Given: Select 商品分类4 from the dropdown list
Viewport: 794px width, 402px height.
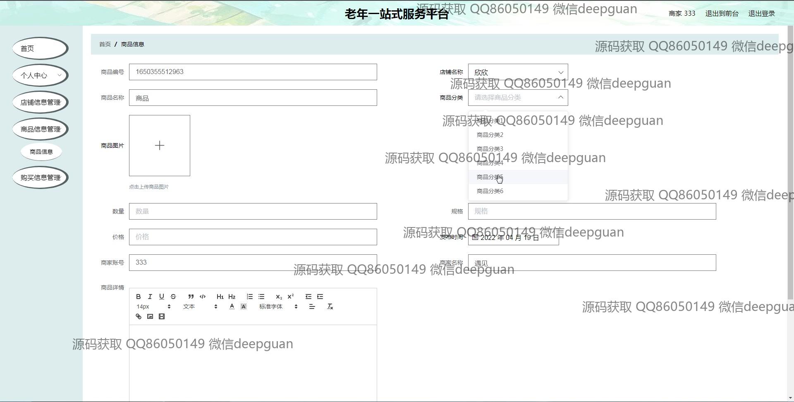Looking at the screenshot, I should [x=518, y=163].
